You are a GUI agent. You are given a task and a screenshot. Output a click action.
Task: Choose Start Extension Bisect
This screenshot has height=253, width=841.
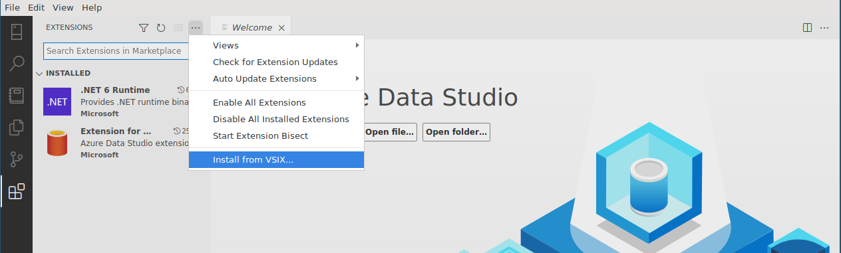[276, 135]
